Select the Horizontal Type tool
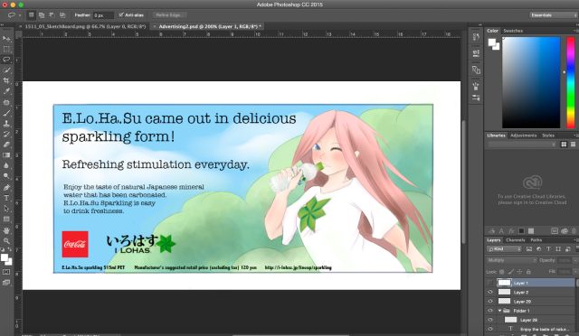Viewport: 579px width, 336px height. 6,198
